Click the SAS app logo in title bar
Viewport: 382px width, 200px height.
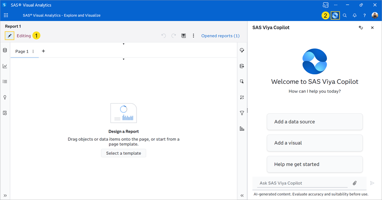pos(4,5)
